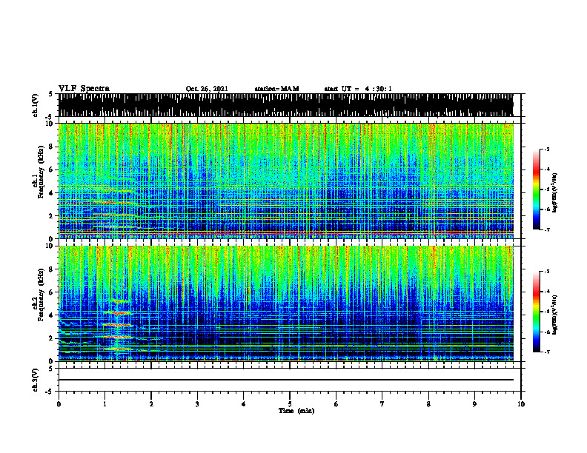Viewport: 587px width, 453px height.
Task: Click the red 3 kHz emission band in the ch.1 spectrogram
Action: [113, 203]
